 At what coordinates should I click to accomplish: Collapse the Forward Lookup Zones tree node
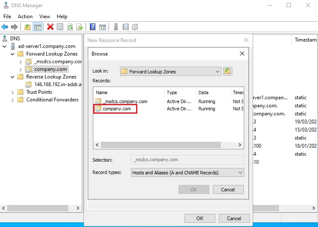click(x=13, y=54)
